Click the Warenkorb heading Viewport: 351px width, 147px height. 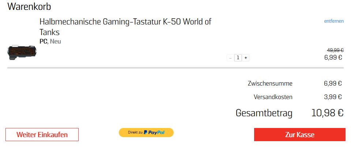pos(29,7)
